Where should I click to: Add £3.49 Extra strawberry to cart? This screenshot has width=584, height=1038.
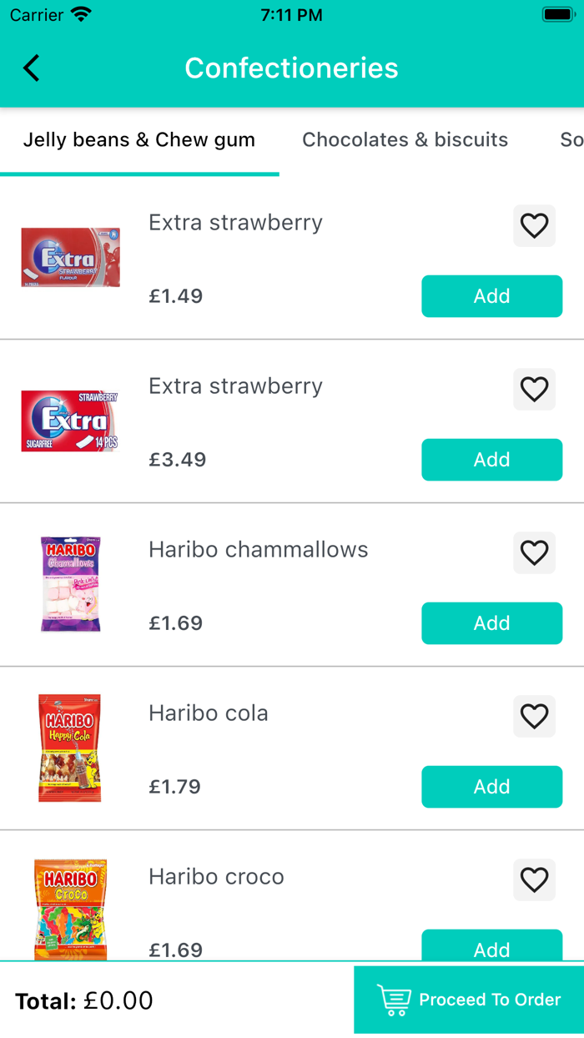pos(491,460)
